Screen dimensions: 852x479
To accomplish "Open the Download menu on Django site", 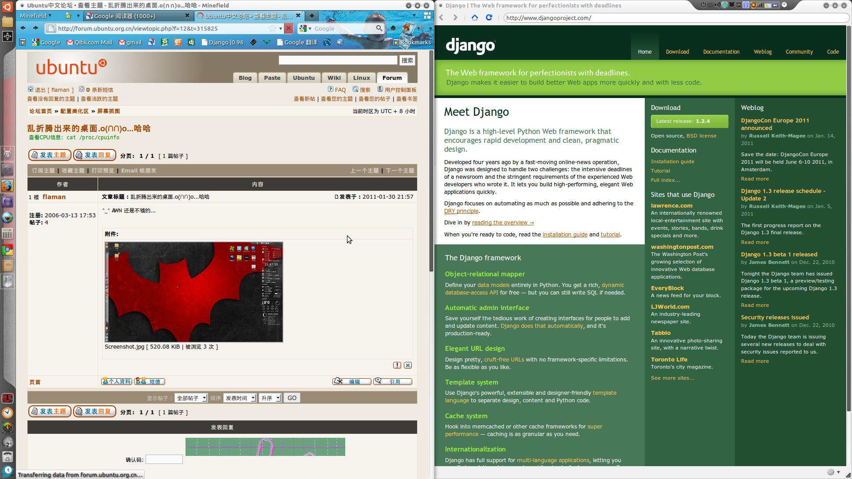I will 677,52.
